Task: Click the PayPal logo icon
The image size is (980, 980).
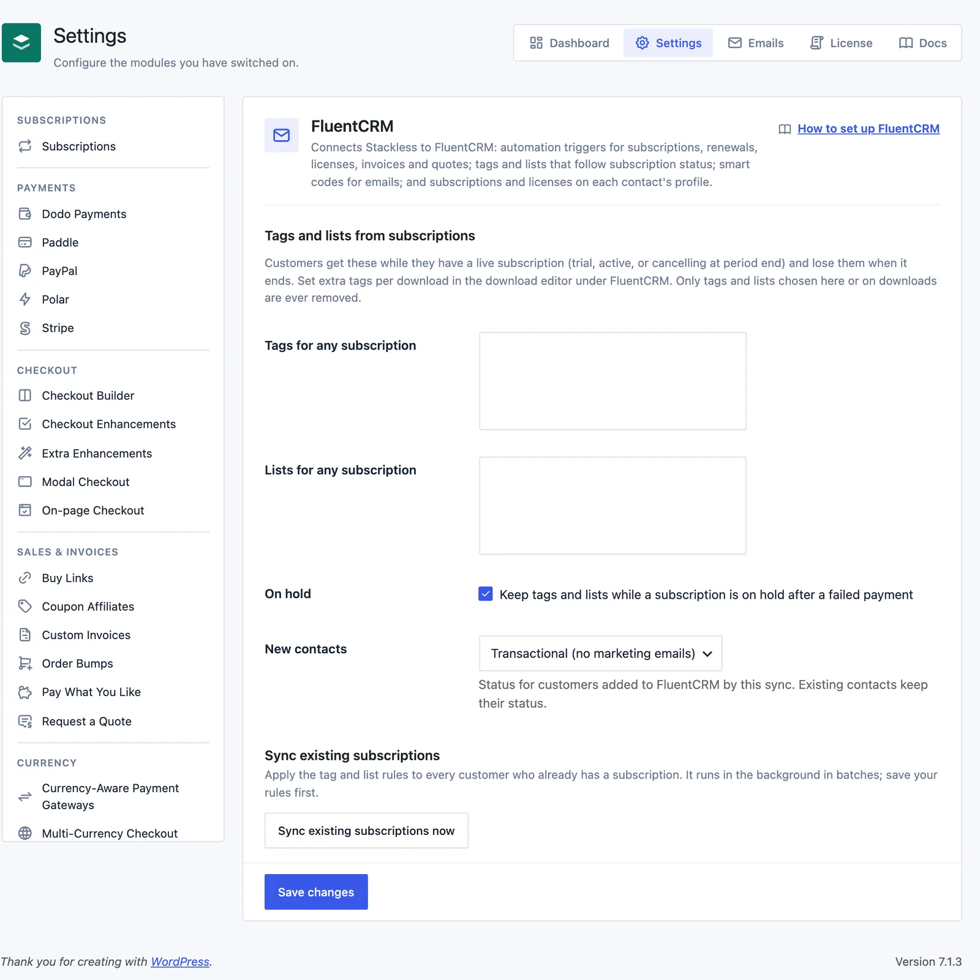Action: pyautogui.click(x=25, y=271)
